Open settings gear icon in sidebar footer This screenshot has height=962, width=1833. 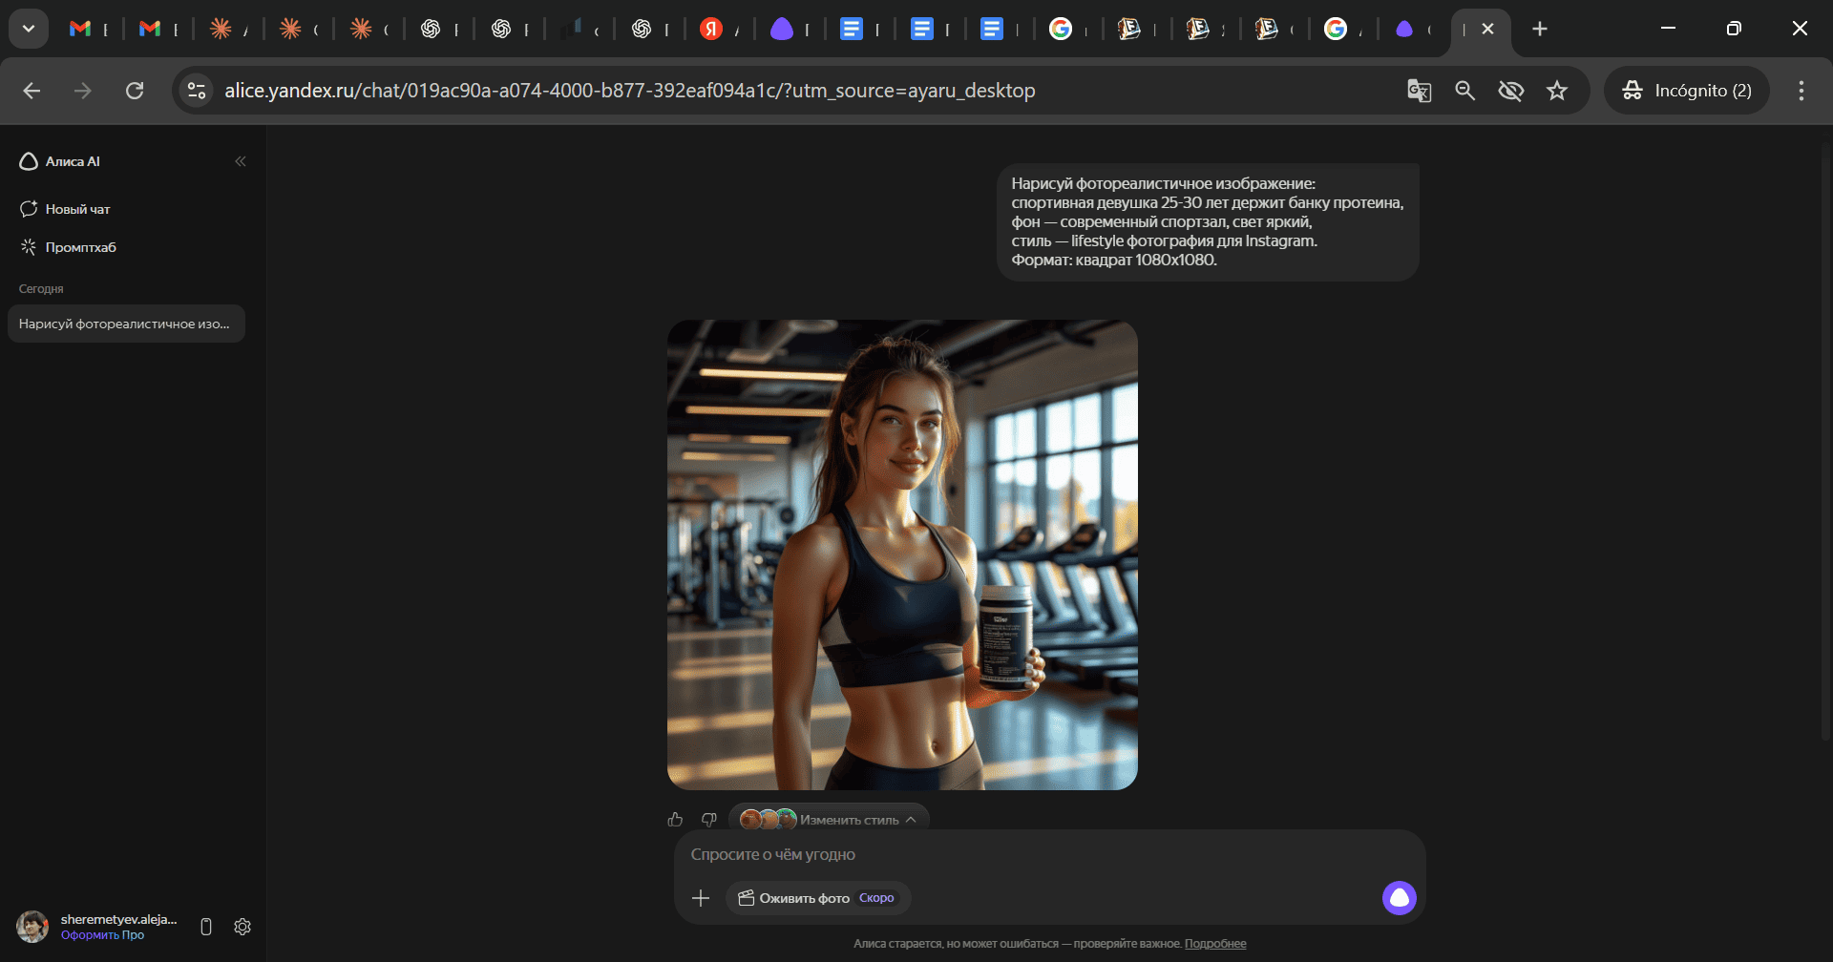coord(242,927)
